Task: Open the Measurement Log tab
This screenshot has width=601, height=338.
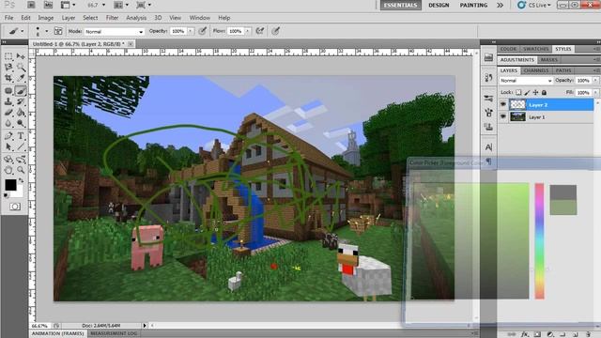Action: click(114, 333)
